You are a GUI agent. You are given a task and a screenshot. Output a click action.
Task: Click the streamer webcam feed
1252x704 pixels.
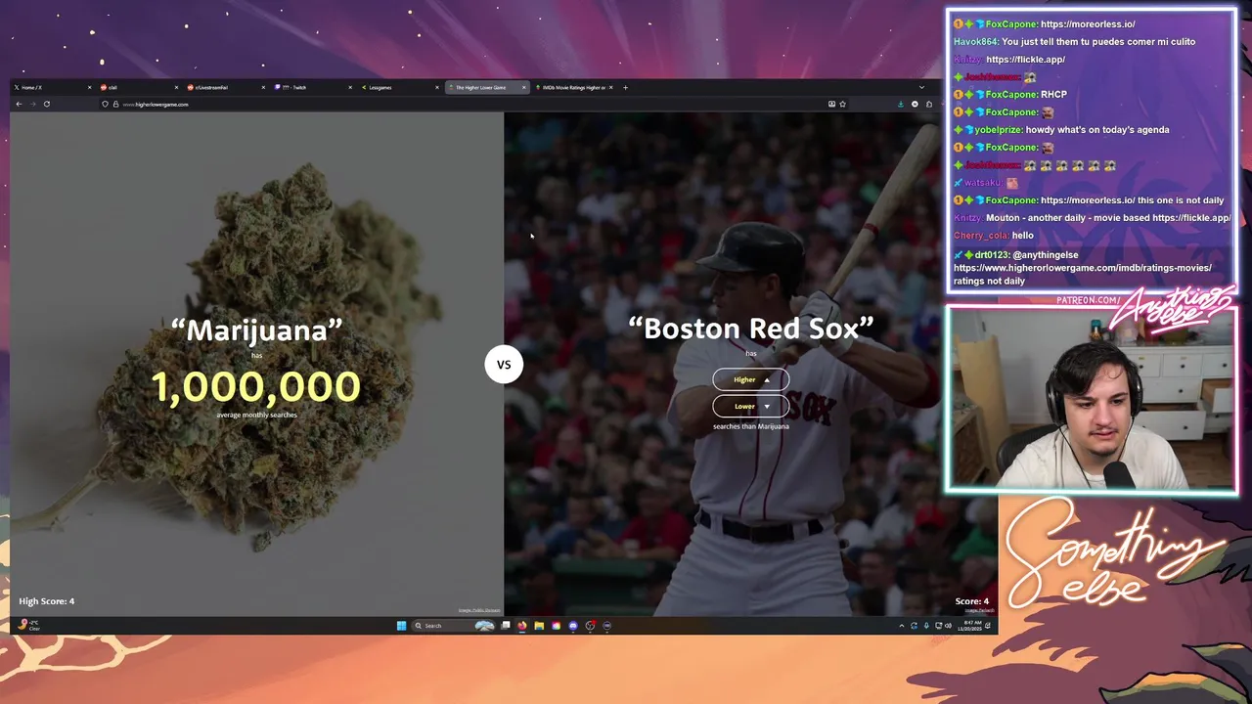[1091, 399]
